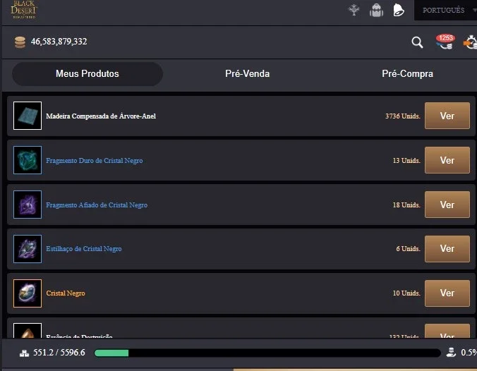Switch to the Pré-Compra tab

click(407, 74)
